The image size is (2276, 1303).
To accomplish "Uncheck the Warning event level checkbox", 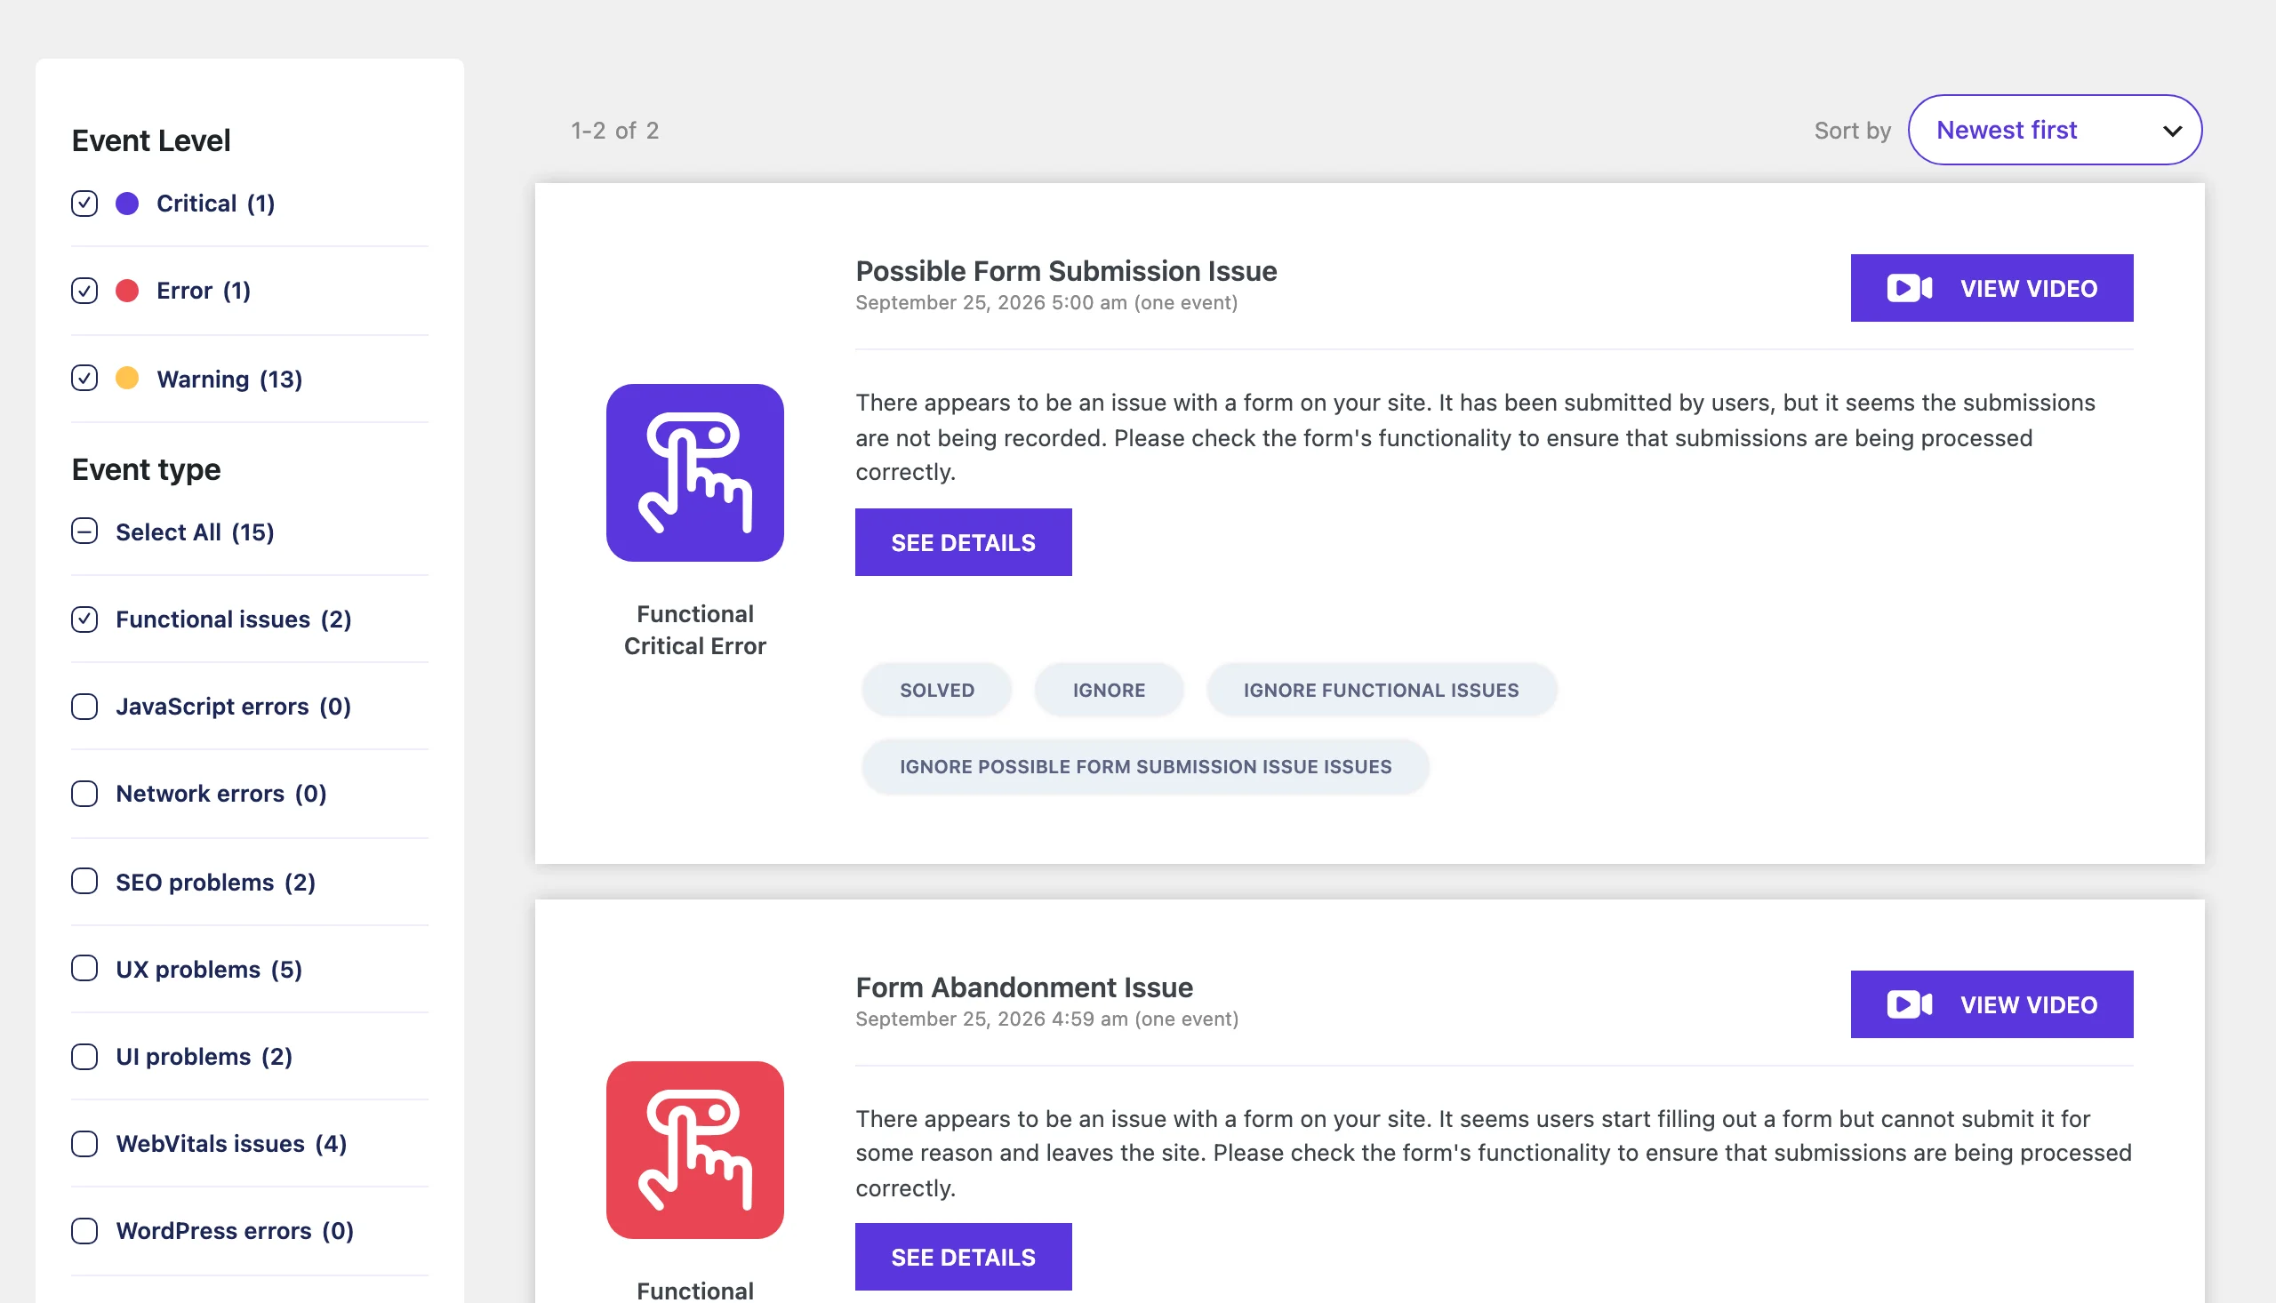I will tap(84, 379).
